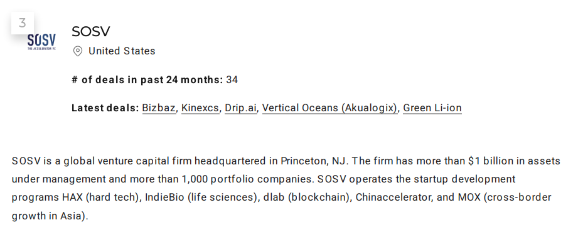This screenshot has height=230, width=583.
Task: Click the word HAX in the description
Action: (x=72, y=197)
